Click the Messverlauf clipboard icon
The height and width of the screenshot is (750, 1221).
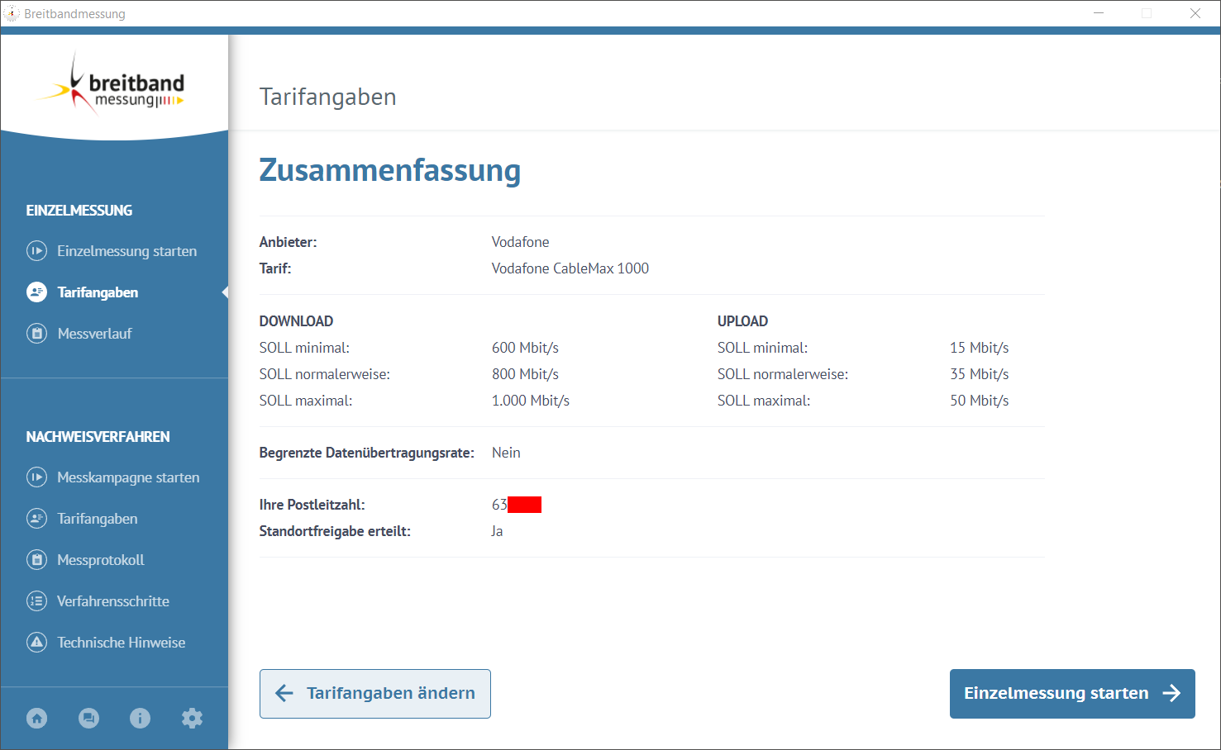36,333
